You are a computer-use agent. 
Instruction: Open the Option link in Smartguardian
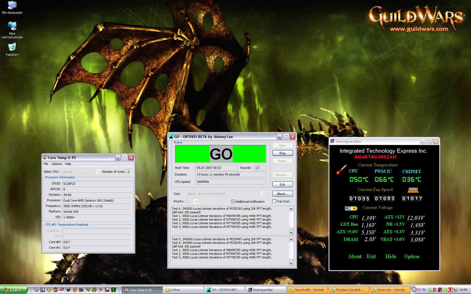[x=412, y=256]
